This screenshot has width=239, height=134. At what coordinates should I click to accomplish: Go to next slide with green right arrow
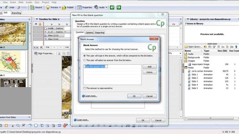pyautogui.click(x=119, y=7)
